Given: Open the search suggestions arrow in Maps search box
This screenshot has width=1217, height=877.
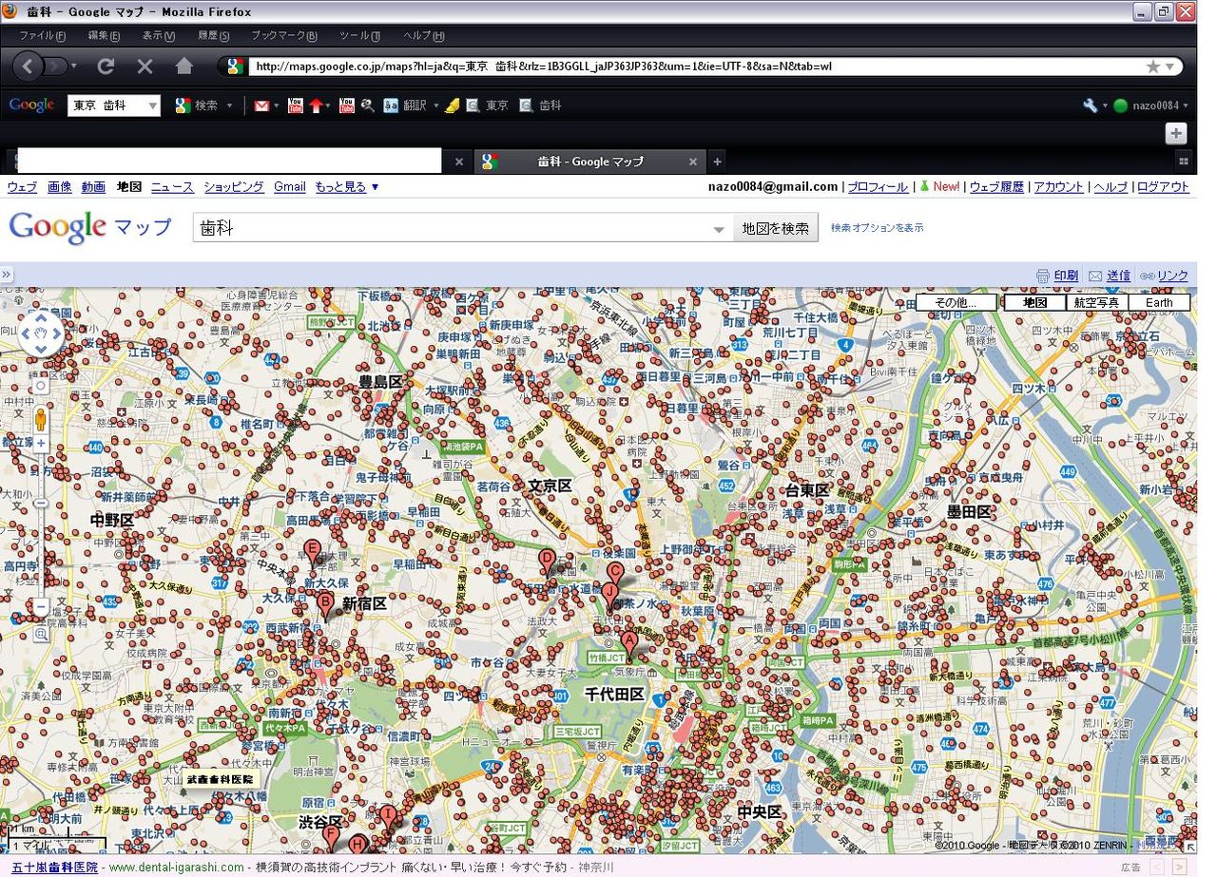Looking at the screenshot, I should click(x=719, y=229).
